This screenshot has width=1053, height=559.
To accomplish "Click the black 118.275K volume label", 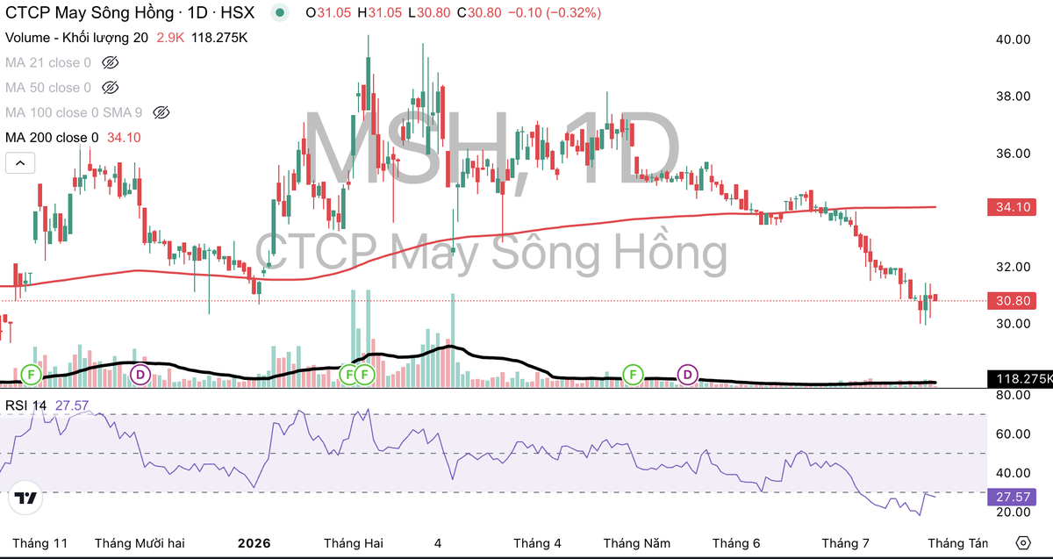I will pos(1021,379).
